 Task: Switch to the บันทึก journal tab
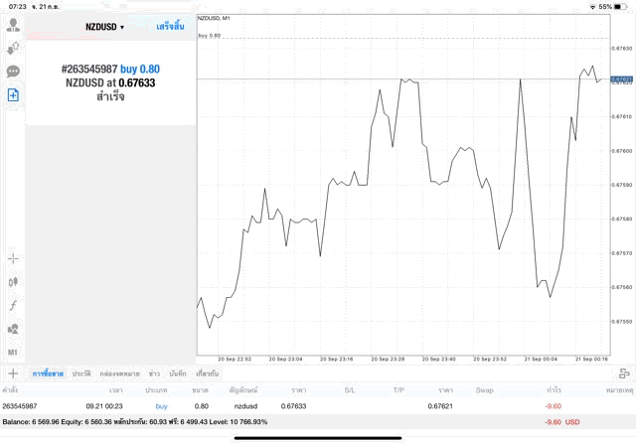[x=178, y=373]
